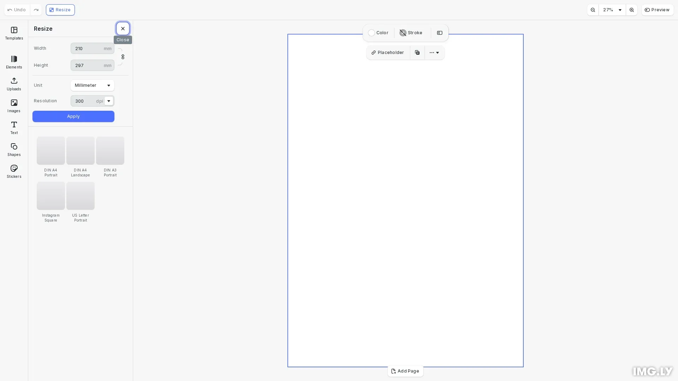Click the Add Page button
Image resolution: width=678 pixels, height=381 pixels.
coord(405,371)
